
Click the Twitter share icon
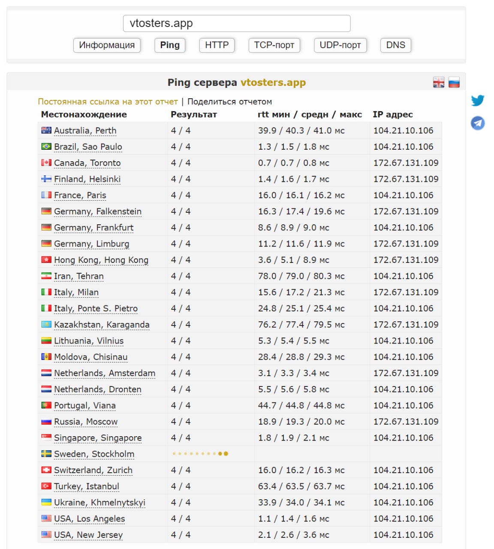(477, 100)
